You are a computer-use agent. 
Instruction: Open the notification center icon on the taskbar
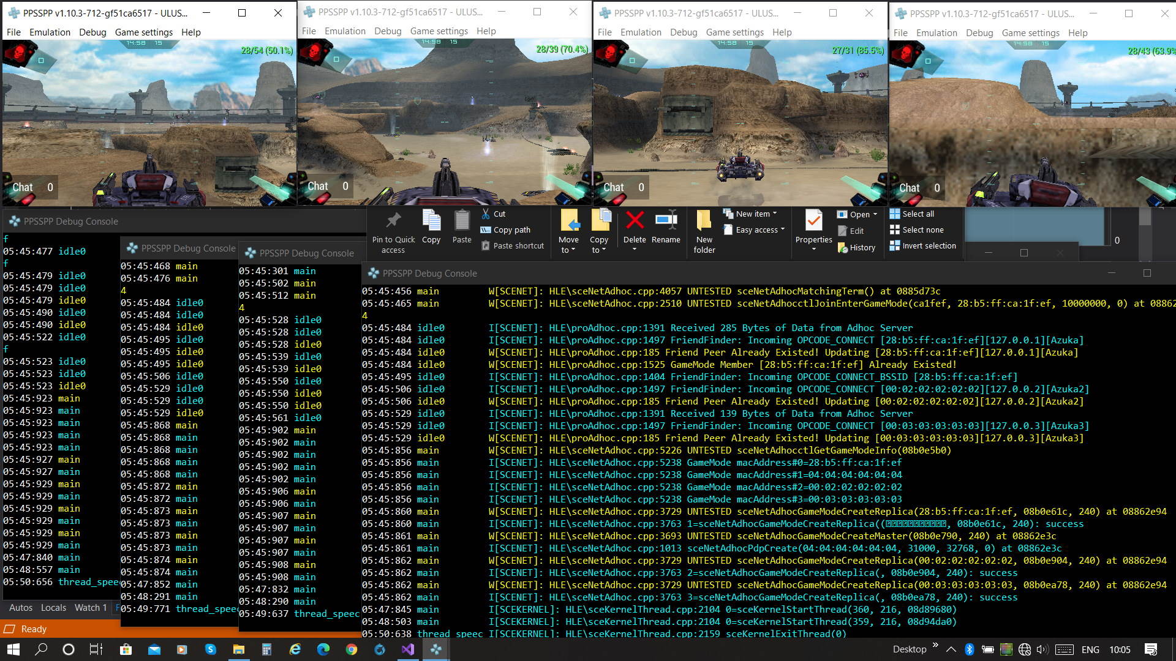point(1151,649)
